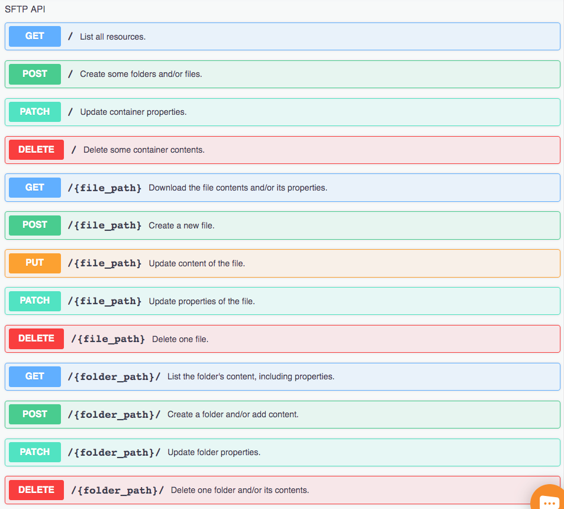
Task: Expand the GET / list all resources endpoint
Action: pyautogui.click(x=296, y=36)
